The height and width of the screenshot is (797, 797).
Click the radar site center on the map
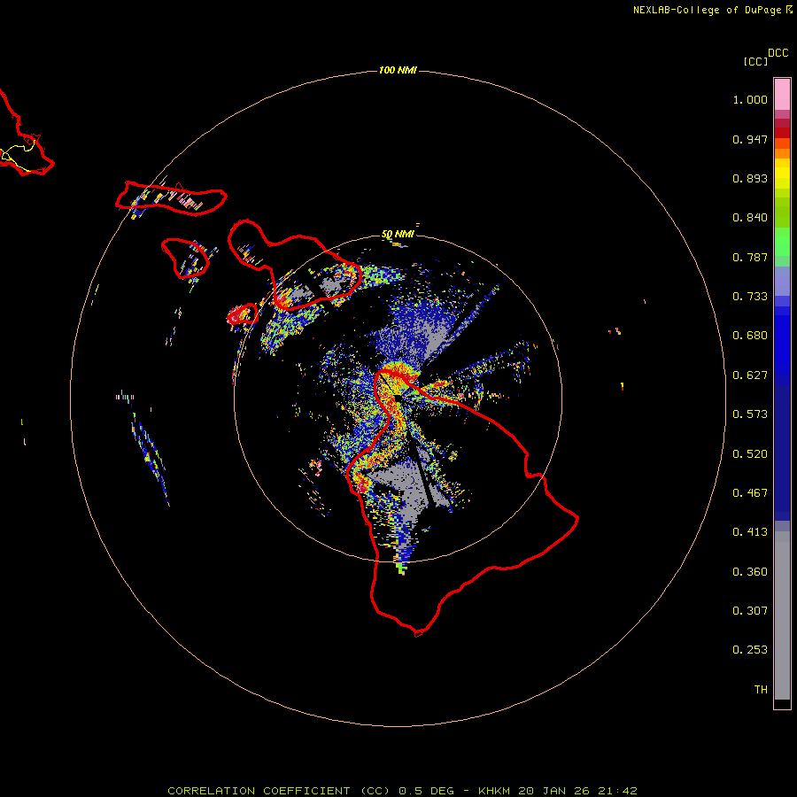click(x=397, y=398)
